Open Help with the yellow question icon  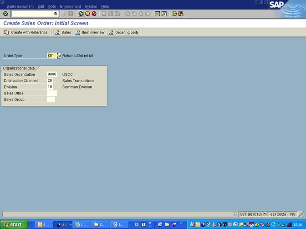coord(174,14)
